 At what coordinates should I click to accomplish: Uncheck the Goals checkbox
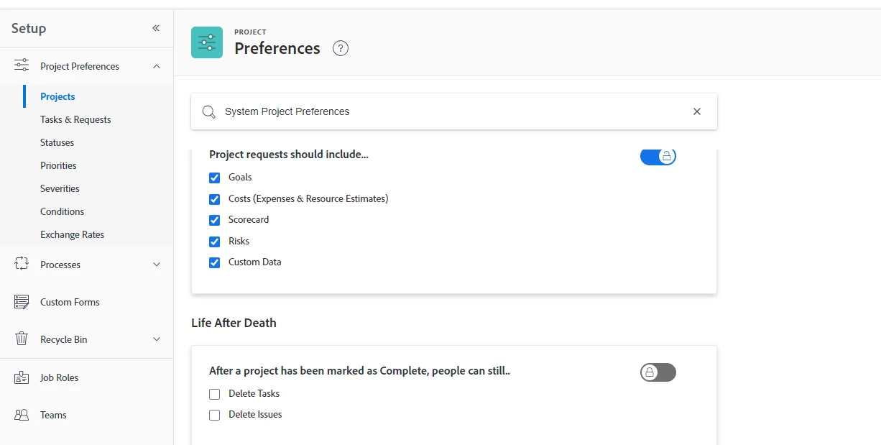coord(214,178)
